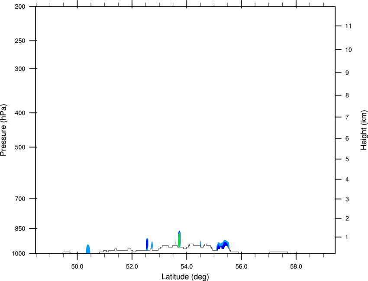Click the 4 km height label
368x281 pixels.
pos(347,179)
